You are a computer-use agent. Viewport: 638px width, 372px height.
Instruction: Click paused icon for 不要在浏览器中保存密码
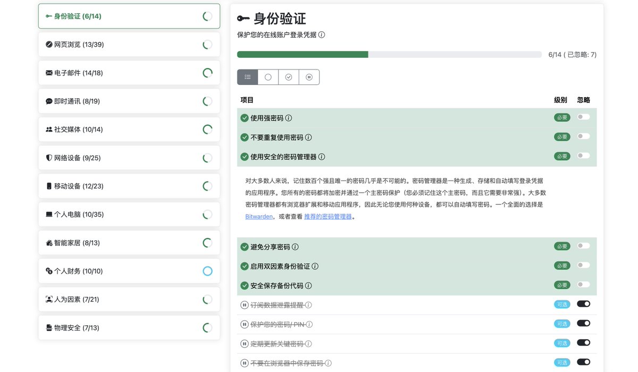coord(245,364)
